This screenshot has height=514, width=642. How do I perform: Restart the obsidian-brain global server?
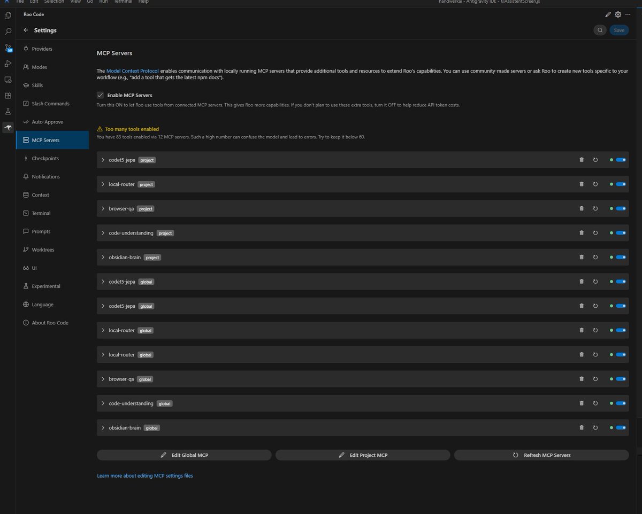pyautogui.click(x=595, y=427)
